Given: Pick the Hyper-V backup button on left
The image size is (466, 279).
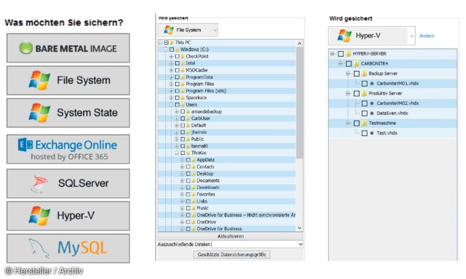Looking at the screenshot, I should (x=68, y=216).
